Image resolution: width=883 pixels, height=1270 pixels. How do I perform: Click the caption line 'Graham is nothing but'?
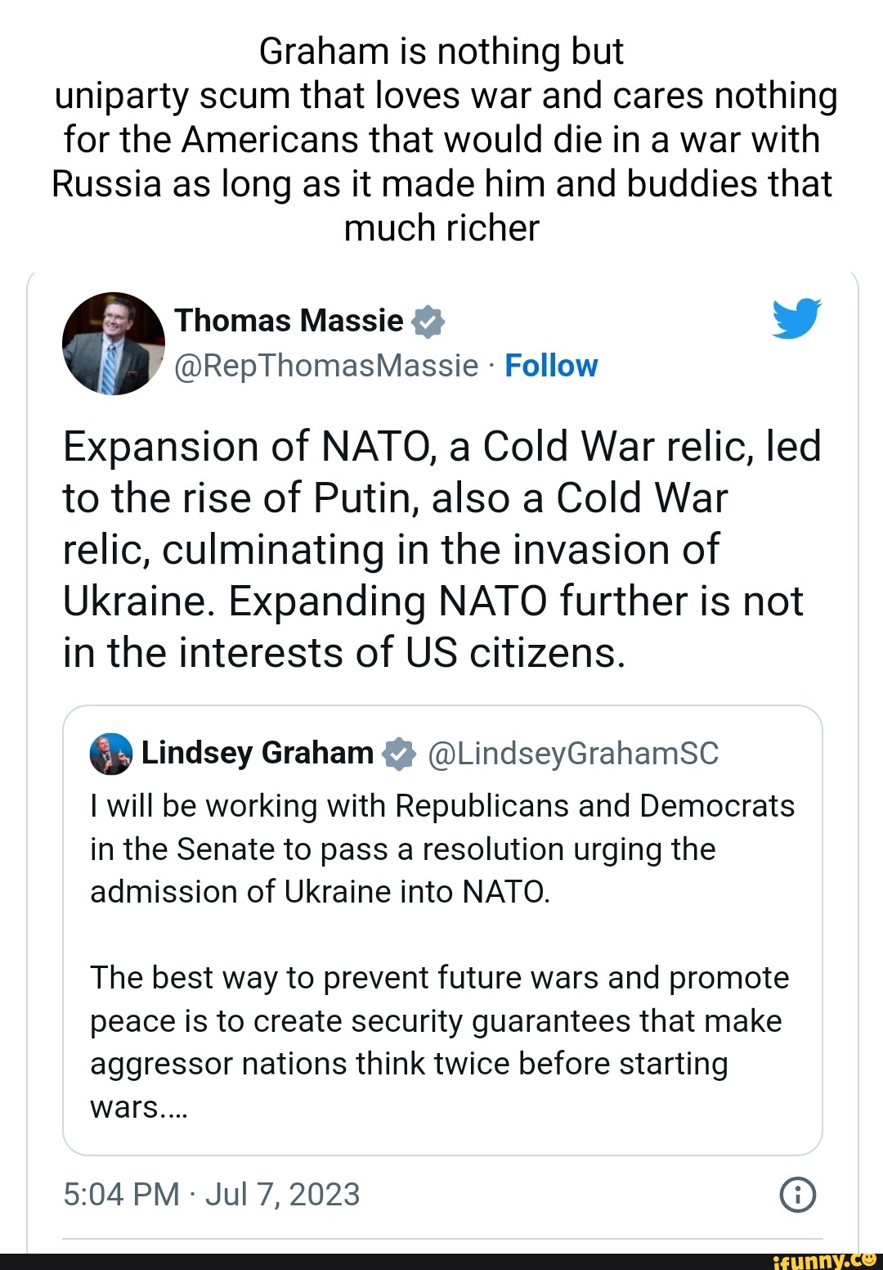(441, 52)
